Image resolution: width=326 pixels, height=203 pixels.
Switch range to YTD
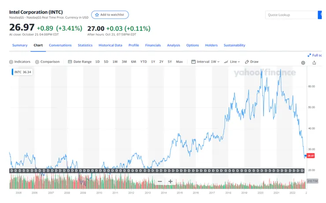point(144,62)
